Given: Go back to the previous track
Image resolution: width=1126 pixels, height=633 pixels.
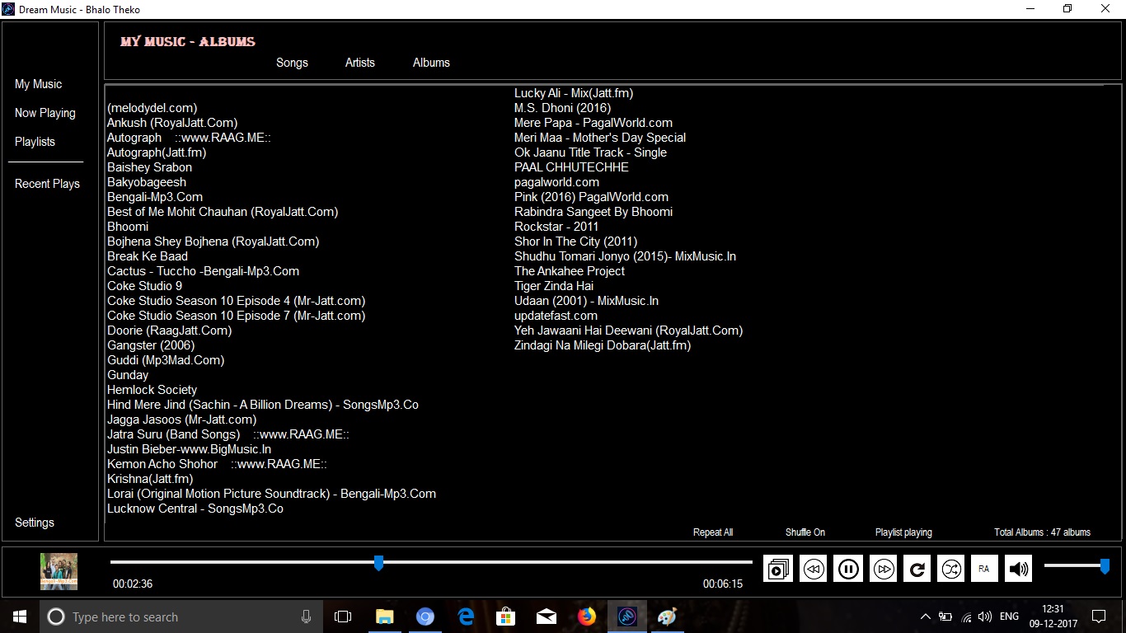Looking at the screenshot, I should [x=813, y=568].
